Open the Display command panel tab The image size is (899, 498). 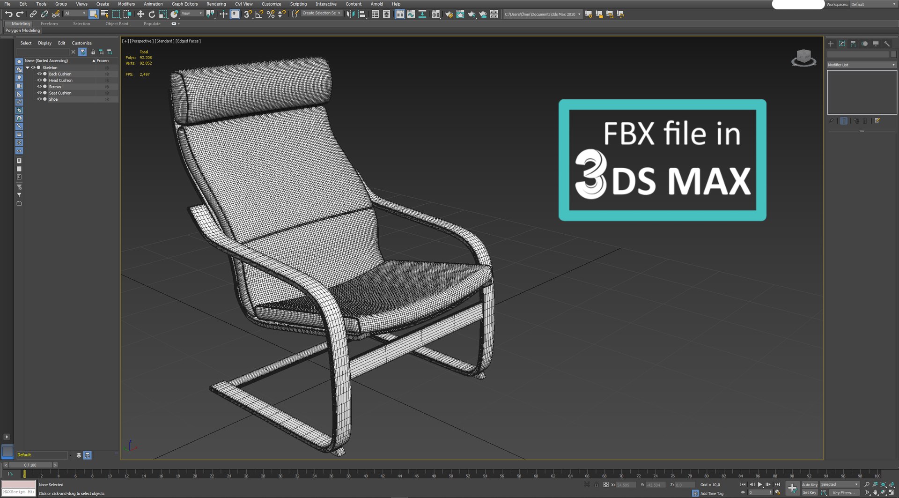(876, 44)
